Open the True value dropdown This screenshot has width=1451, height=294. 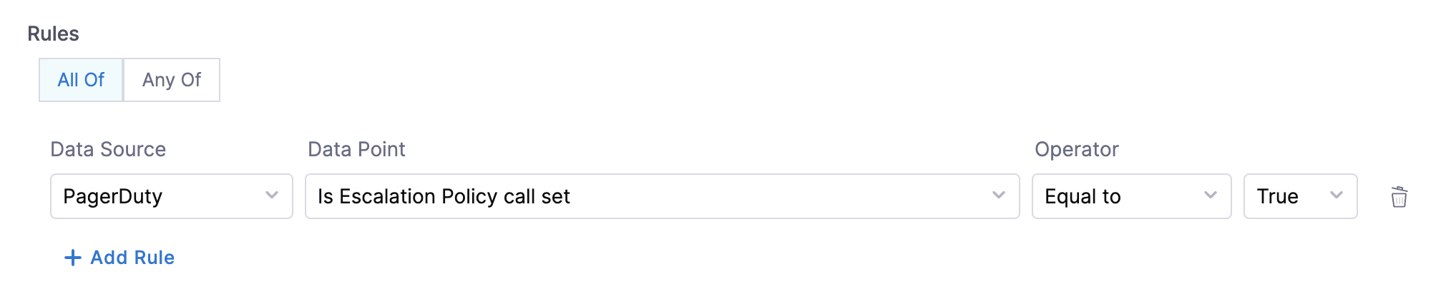[1300, 196]
